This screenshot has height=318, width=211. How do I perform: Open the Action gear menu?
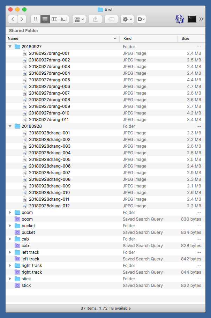pyautogui.click(x=127, y=20)
